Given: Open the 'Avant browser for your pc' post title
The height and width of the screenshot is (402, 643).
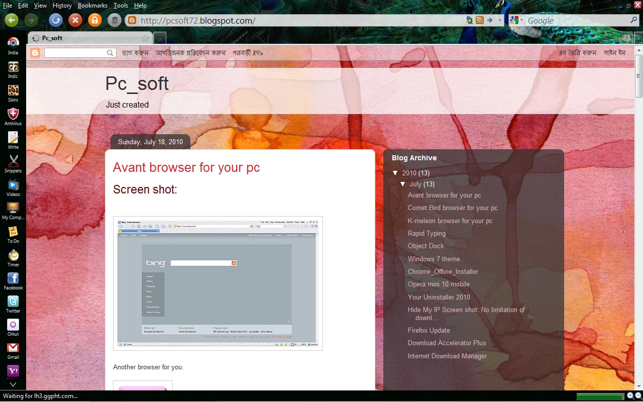Looking at the screenshot, I should 186,167.
